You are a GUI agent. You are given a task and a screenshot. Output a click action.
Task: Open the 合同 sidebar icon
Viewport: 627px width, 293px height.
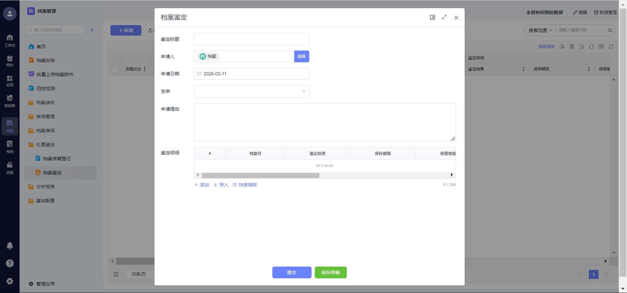(10, 168)
